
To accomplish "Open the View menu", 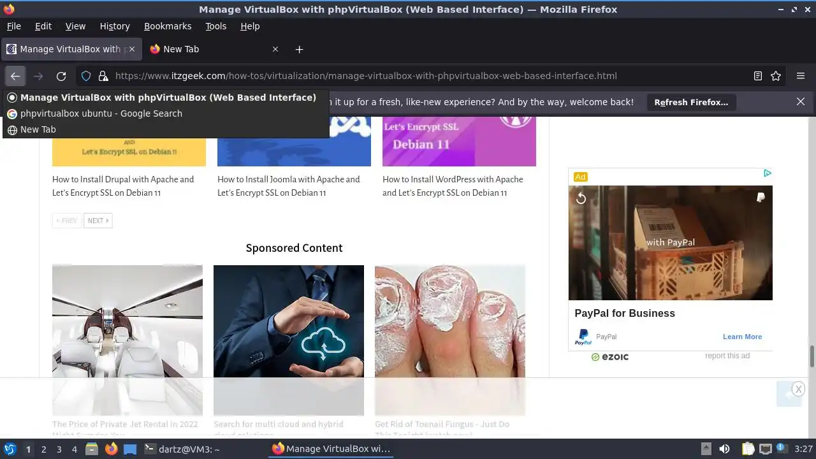I will click(x=75, y=26).
